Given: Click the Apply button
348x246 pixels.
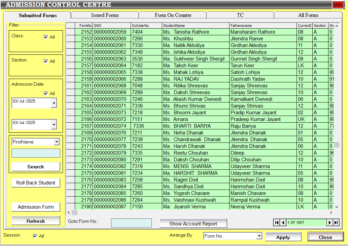Looking at the screenshot, I should 283,237.
